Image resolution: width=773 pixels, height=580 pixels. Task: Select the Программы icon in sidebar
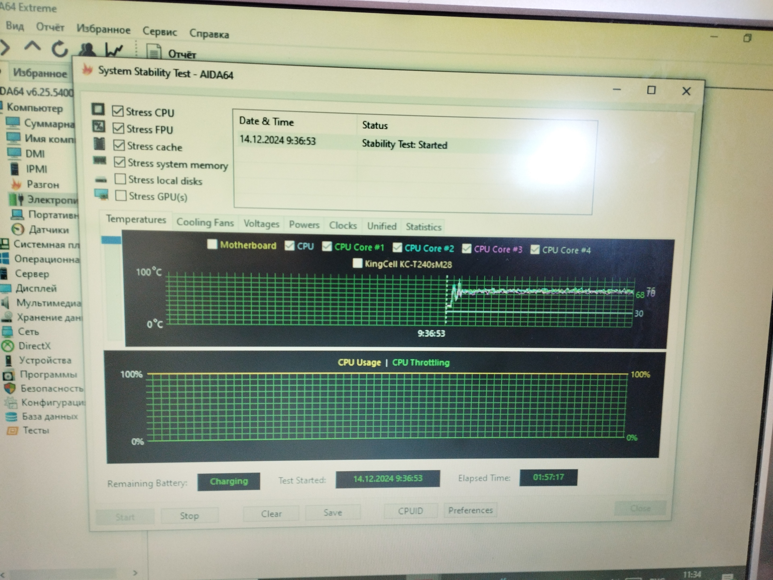click(9, 375)
